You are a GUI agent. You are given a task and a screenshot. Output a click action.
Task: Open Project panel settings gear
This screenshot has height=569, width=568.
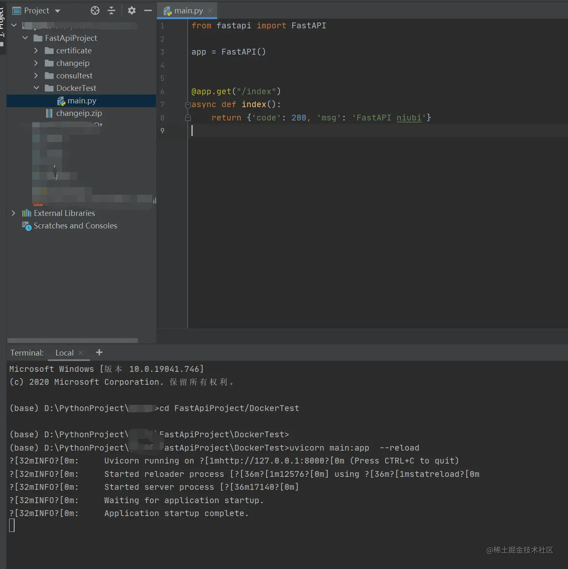[132, 10]
